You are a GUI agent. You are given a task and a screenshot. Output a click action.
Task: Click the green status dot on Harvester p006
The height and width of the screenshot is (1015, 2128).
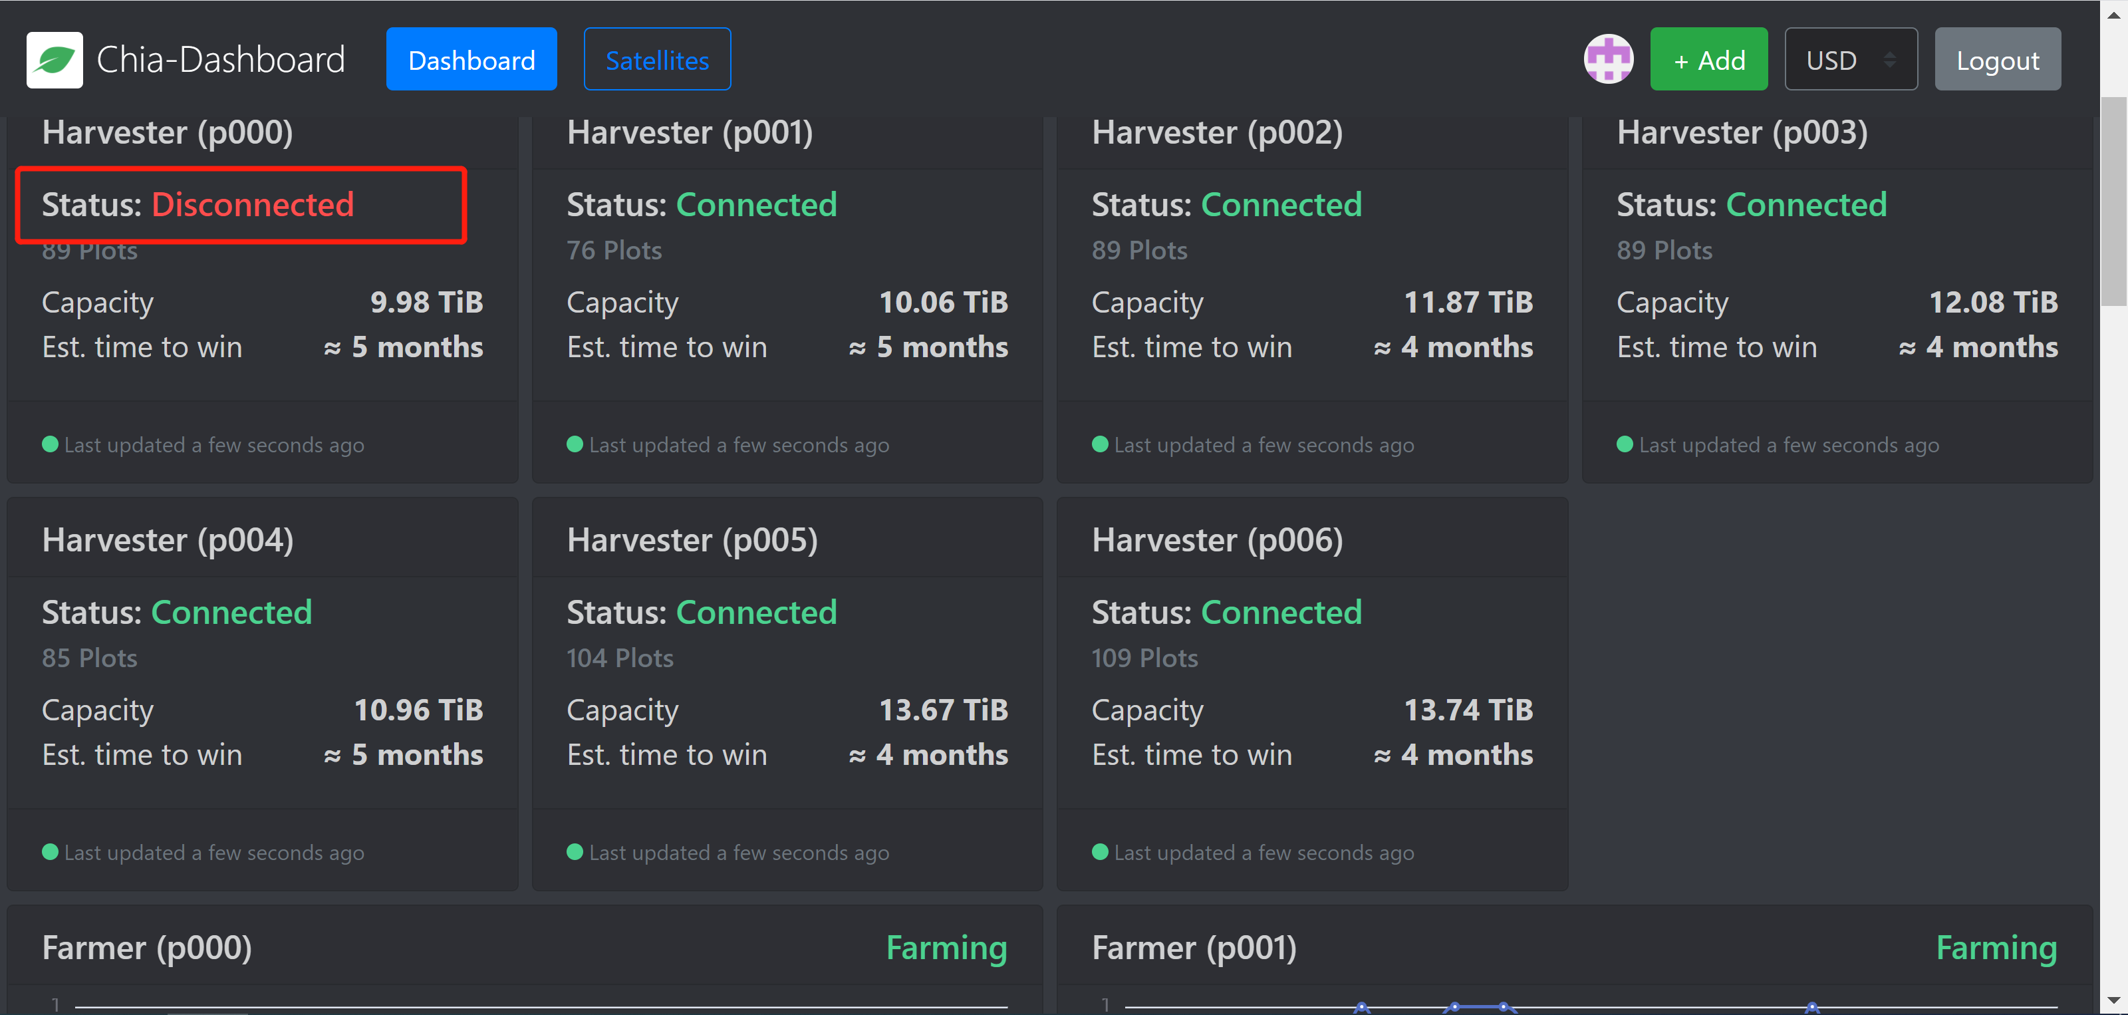[1099, 852]
